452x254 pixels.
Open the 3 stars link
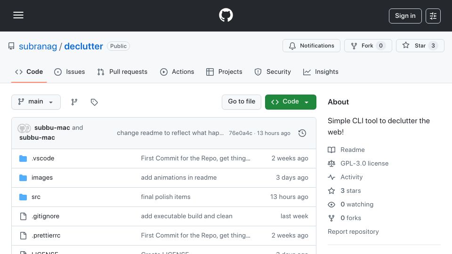pos(350,190)
